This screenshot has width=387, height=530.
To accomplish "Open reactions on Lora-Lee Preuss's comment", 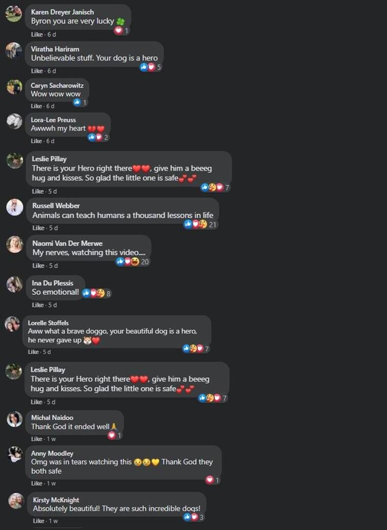I will pos(98,137).
